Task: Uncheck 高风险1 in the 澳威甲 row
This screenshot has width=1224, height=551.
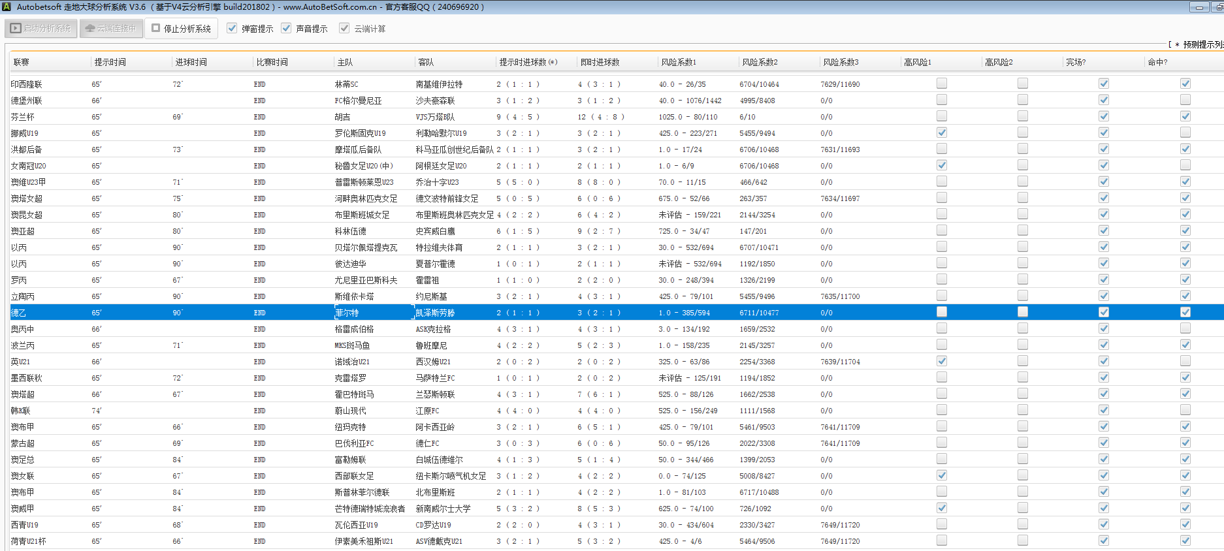Action: pos(941,508)
